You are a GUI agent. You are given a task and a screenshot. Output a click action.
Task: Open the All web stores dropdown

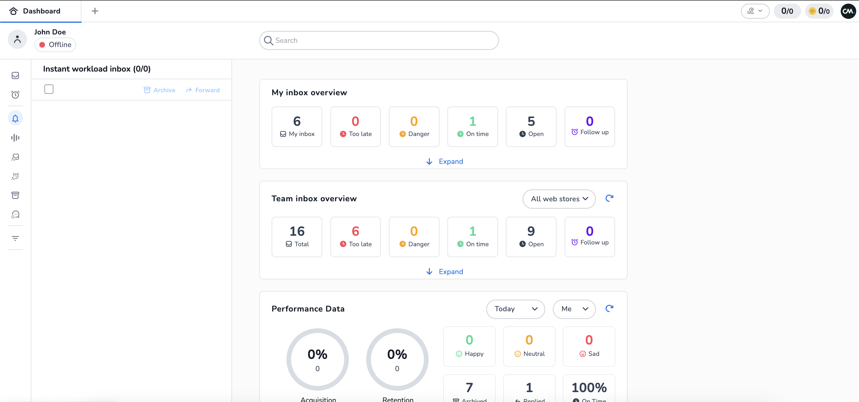click(x=559, y=199)
